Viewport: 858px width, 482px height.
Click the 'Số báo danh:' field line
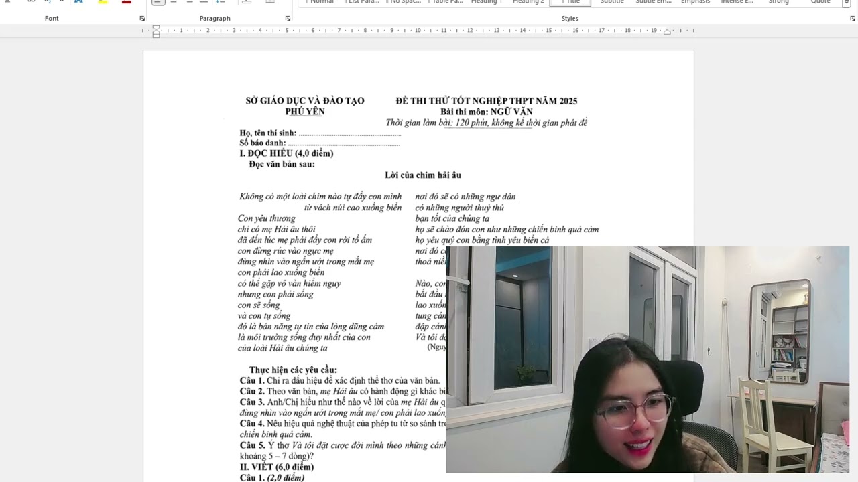pyautogui.click(x=320, y=143)
